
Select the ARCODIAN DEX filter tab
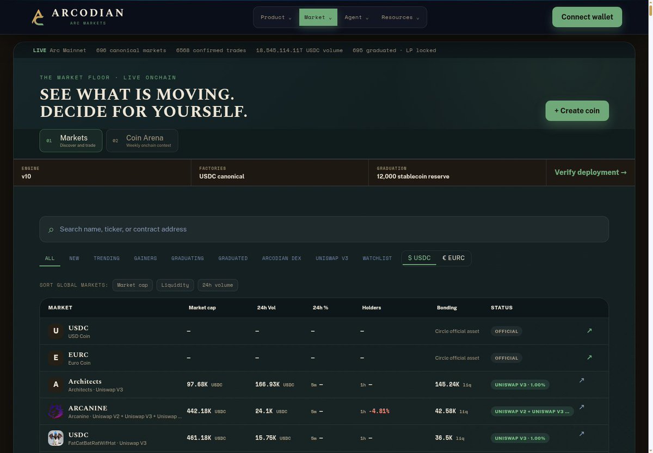pyautogui.click(x=281, y=258)
